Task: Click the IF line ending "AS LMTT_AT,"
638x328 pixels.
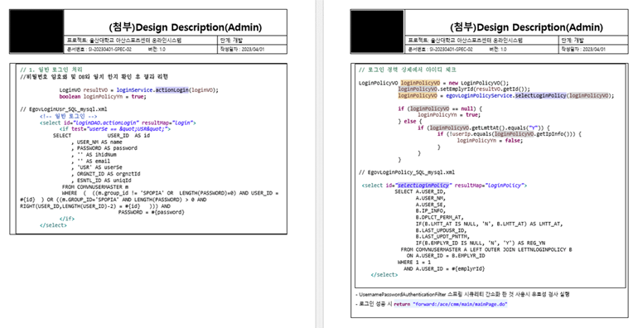Action: pyautogui.click(x=489, y=224)
